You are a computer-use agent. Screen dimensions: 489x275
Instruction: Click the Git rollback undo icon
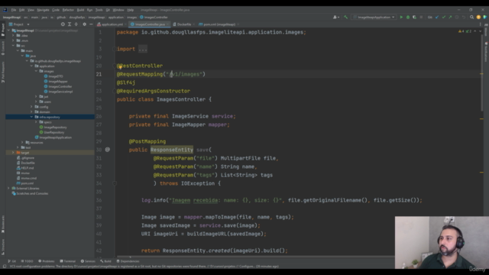464,17
